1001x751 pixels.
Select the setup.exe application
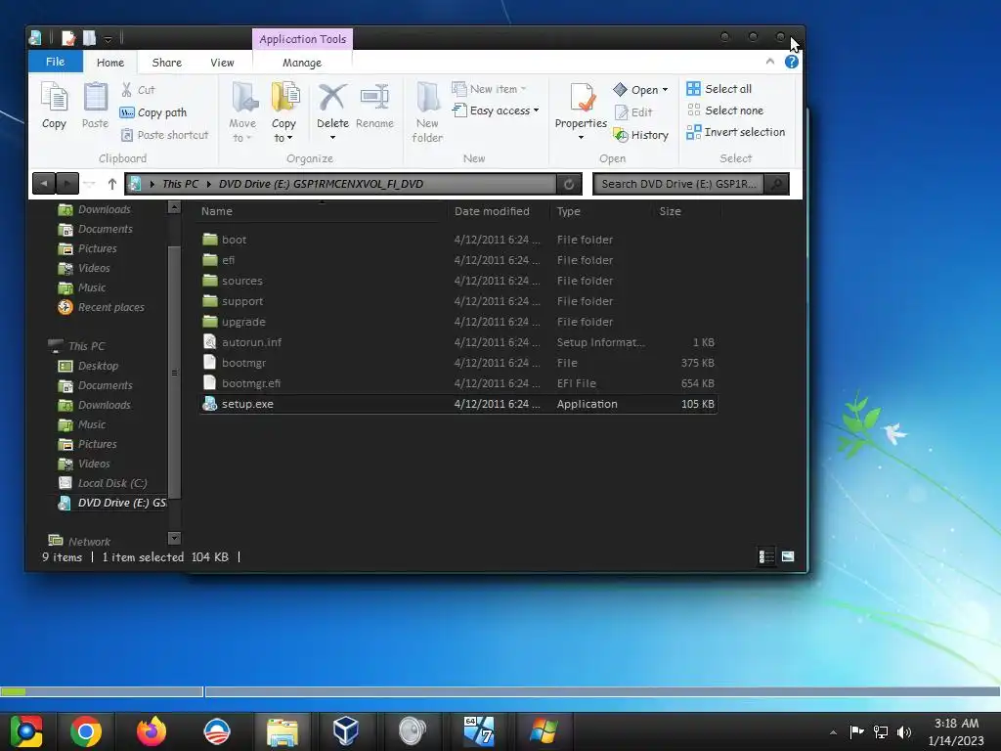[x=457, y=404]
